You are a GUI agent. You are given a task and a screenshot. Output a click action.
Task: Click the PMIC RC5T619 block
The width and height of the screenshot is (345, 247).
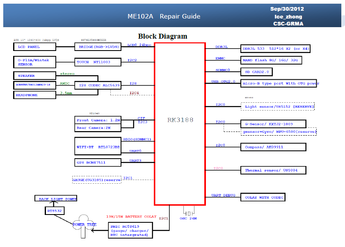130,230
